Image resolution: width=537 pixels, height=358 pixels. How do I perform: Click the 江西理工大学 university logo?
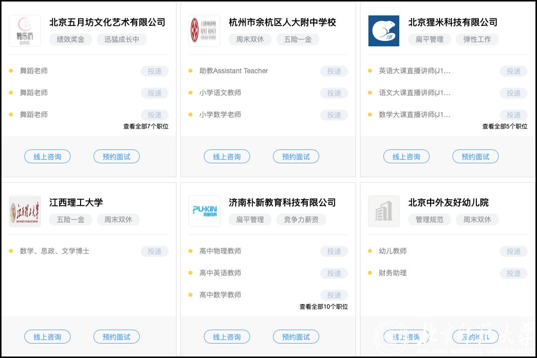pos(25,211)
